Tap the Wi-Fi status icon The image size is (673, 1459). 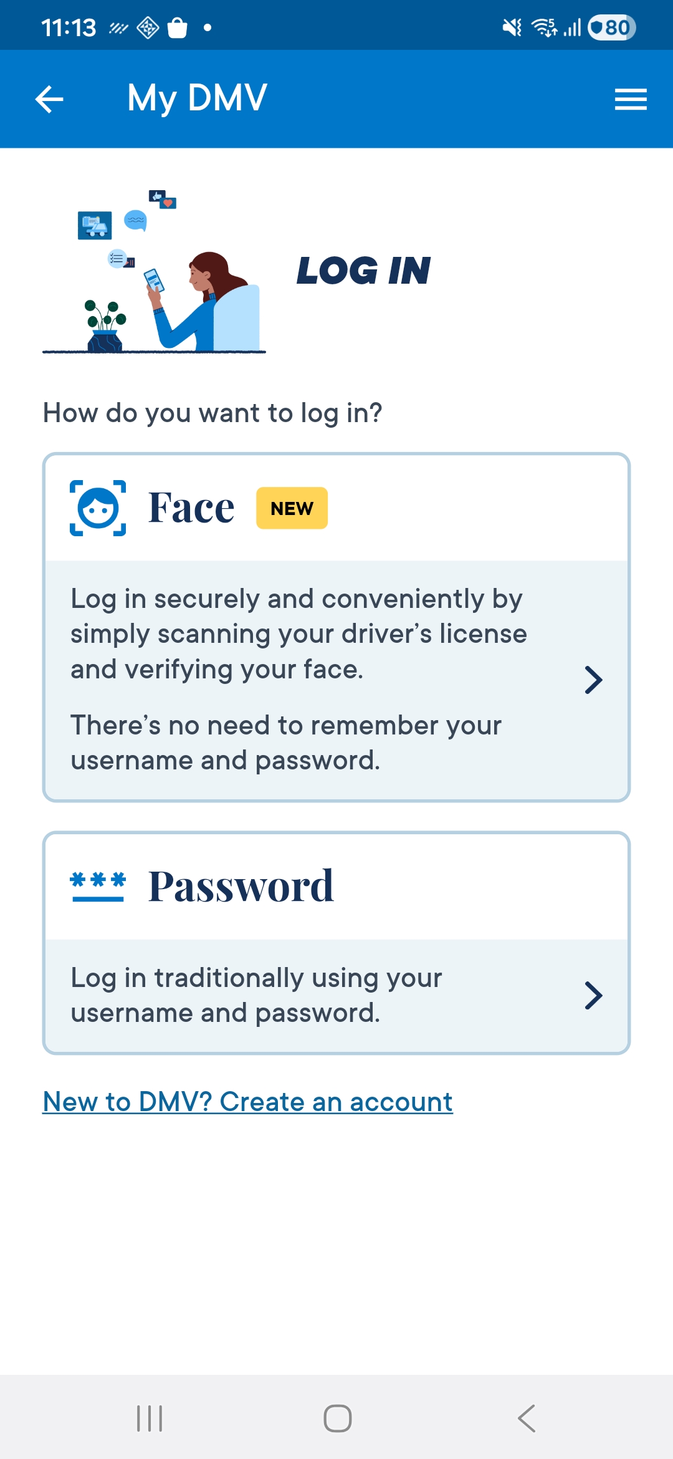coord(543,26)
